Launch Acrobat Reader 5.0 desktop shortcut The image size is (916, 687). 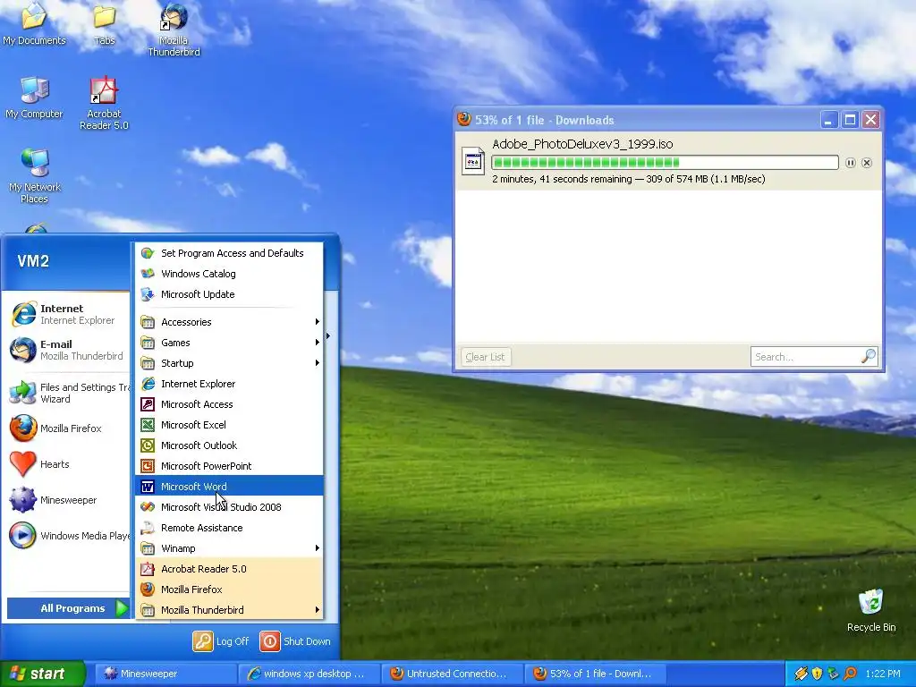click(x=104, y=103)
